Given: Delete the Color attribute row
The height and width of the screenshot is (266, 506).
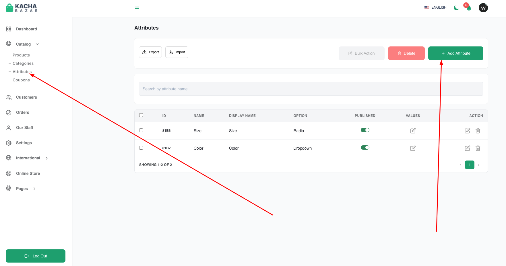Looking at the screenshot, I should [478, 148].
